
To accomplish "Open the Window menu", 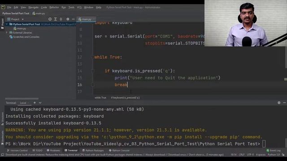I will click(89, 8).
